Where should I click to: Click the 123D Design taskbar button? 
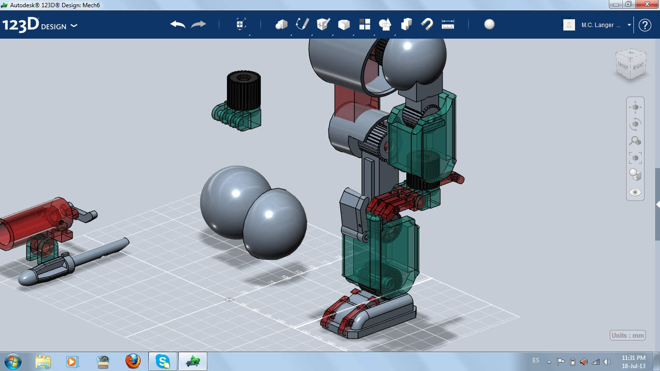(x=193, y=361)
